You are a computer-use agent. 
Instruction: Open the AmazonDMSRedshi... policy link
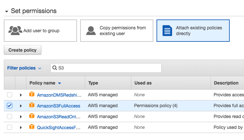[x=59, y=95]
